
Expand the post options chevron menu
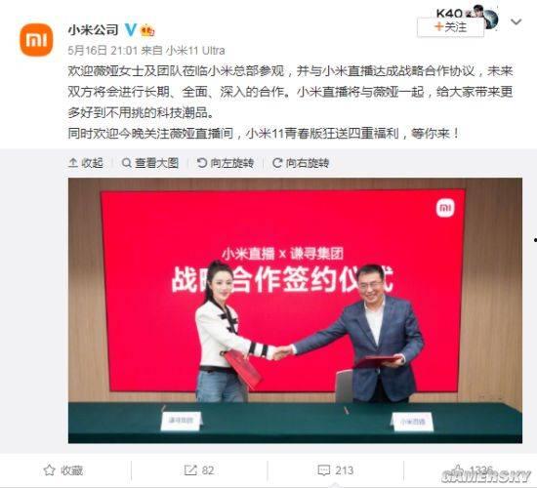click(x=516, y=21)
